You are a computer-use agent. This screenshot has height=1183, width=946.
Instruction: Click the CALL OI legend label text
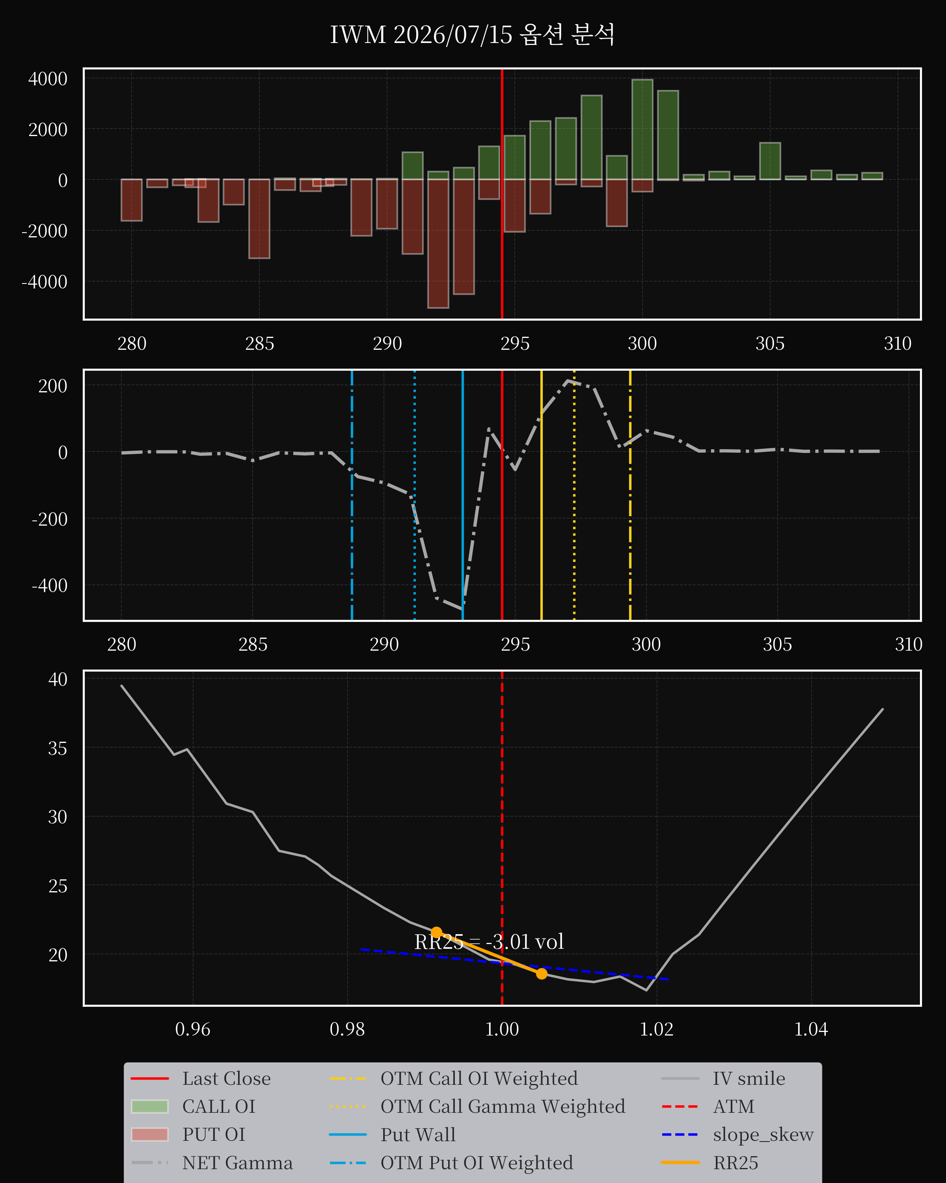click(219, 1107)
